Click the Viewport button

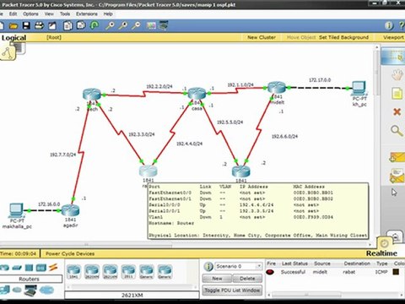pyautogui.click(x=393, y=37)
